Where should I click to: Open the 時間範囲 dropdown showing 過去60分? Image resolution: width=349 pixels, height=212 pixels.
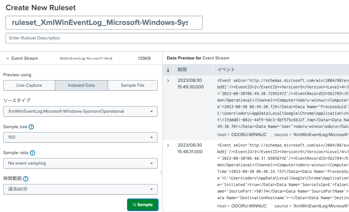coord(80,189)
